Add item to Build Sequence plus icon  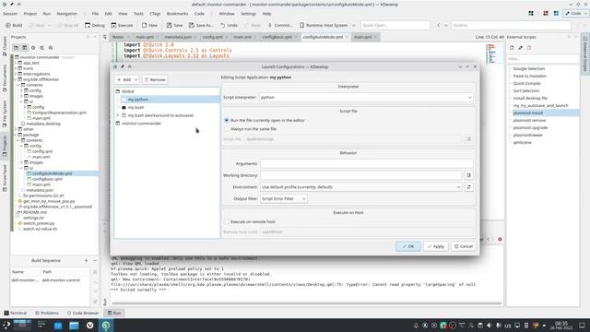tap(86, 260)
